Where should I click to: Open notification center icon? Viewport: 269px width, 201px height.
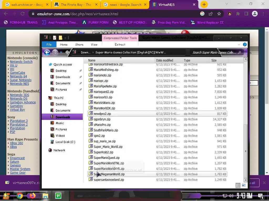click(261, 196)
